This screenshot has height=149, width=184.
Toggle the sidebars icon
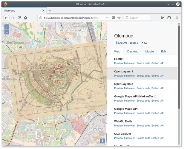pyautogui.click(x=169, y=18)
